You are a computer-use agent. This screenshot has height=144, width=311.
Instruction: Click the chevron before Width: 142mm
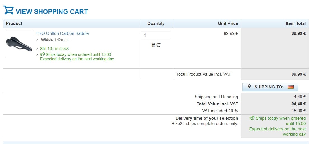(38, 40)
